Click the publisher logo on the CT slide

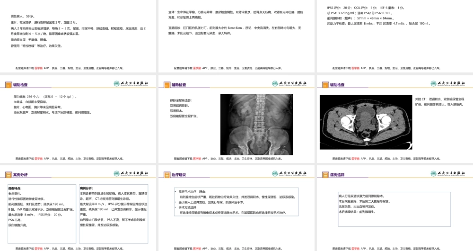(447, 83)
